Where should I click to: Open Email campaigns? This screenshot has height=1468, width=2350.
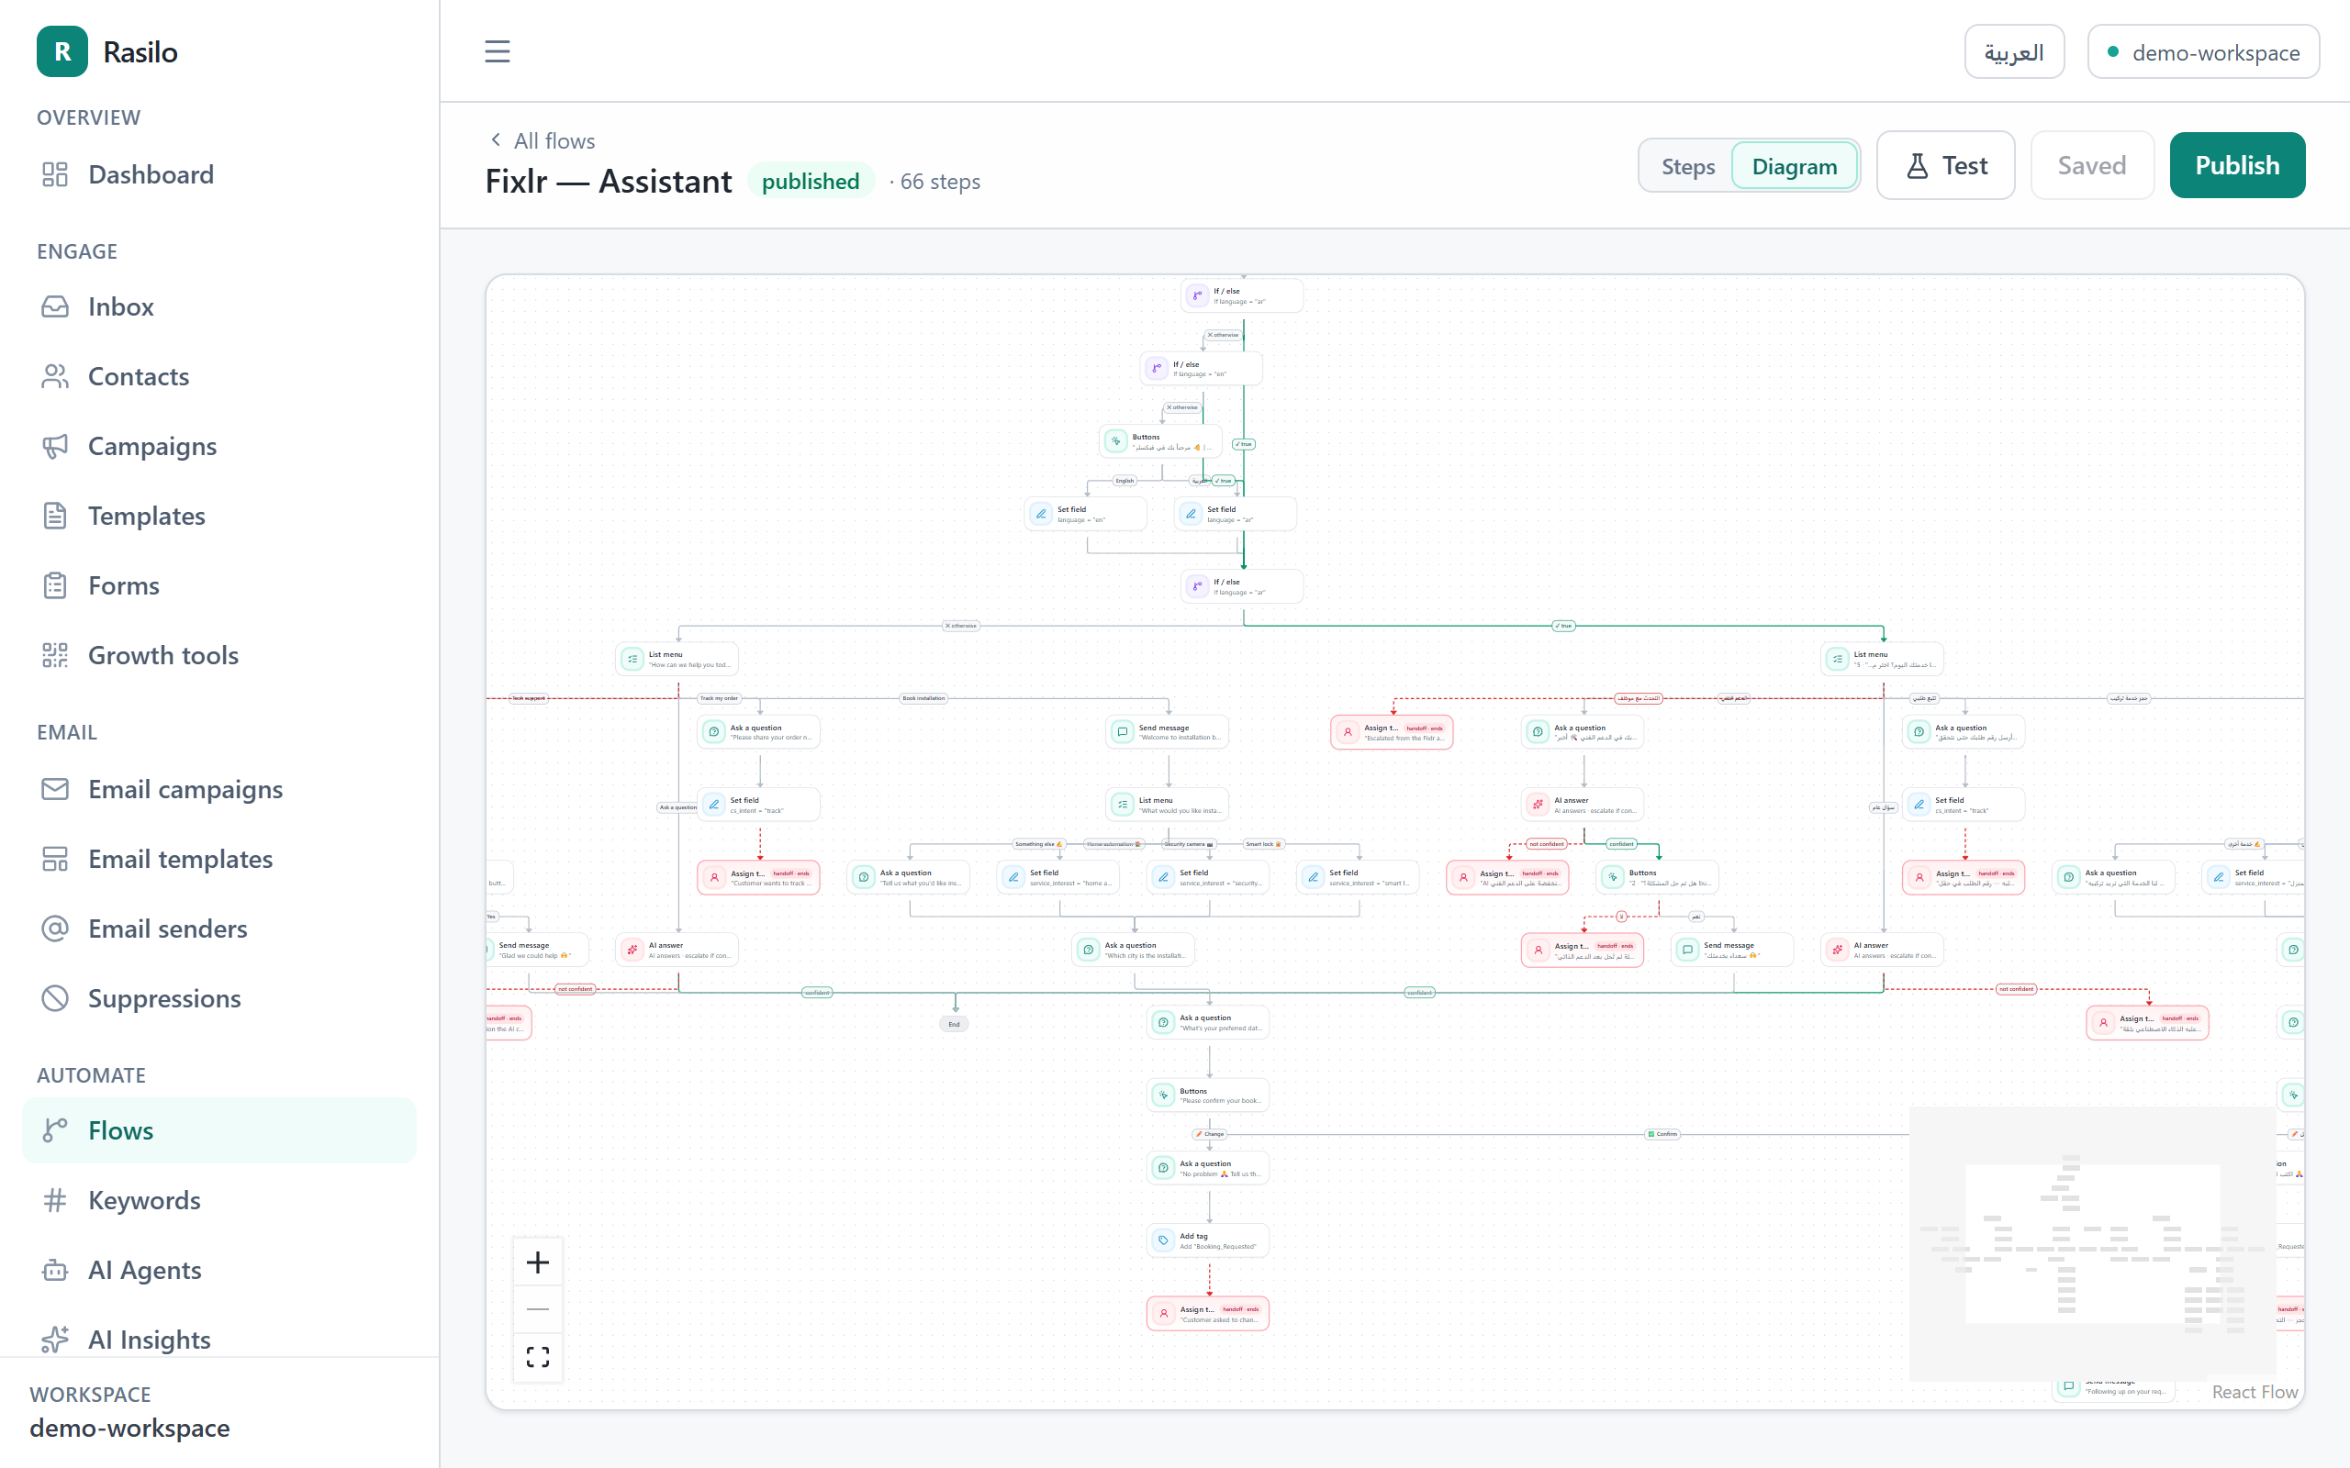218,789
